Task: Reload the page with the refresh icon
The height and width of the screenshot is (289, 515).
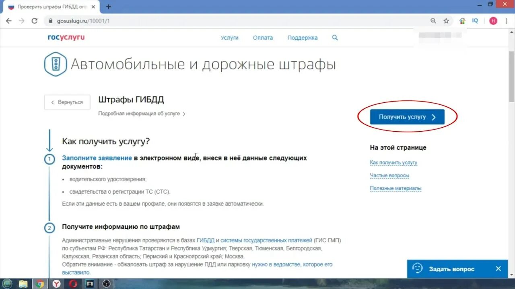Action: pos(35,21)
